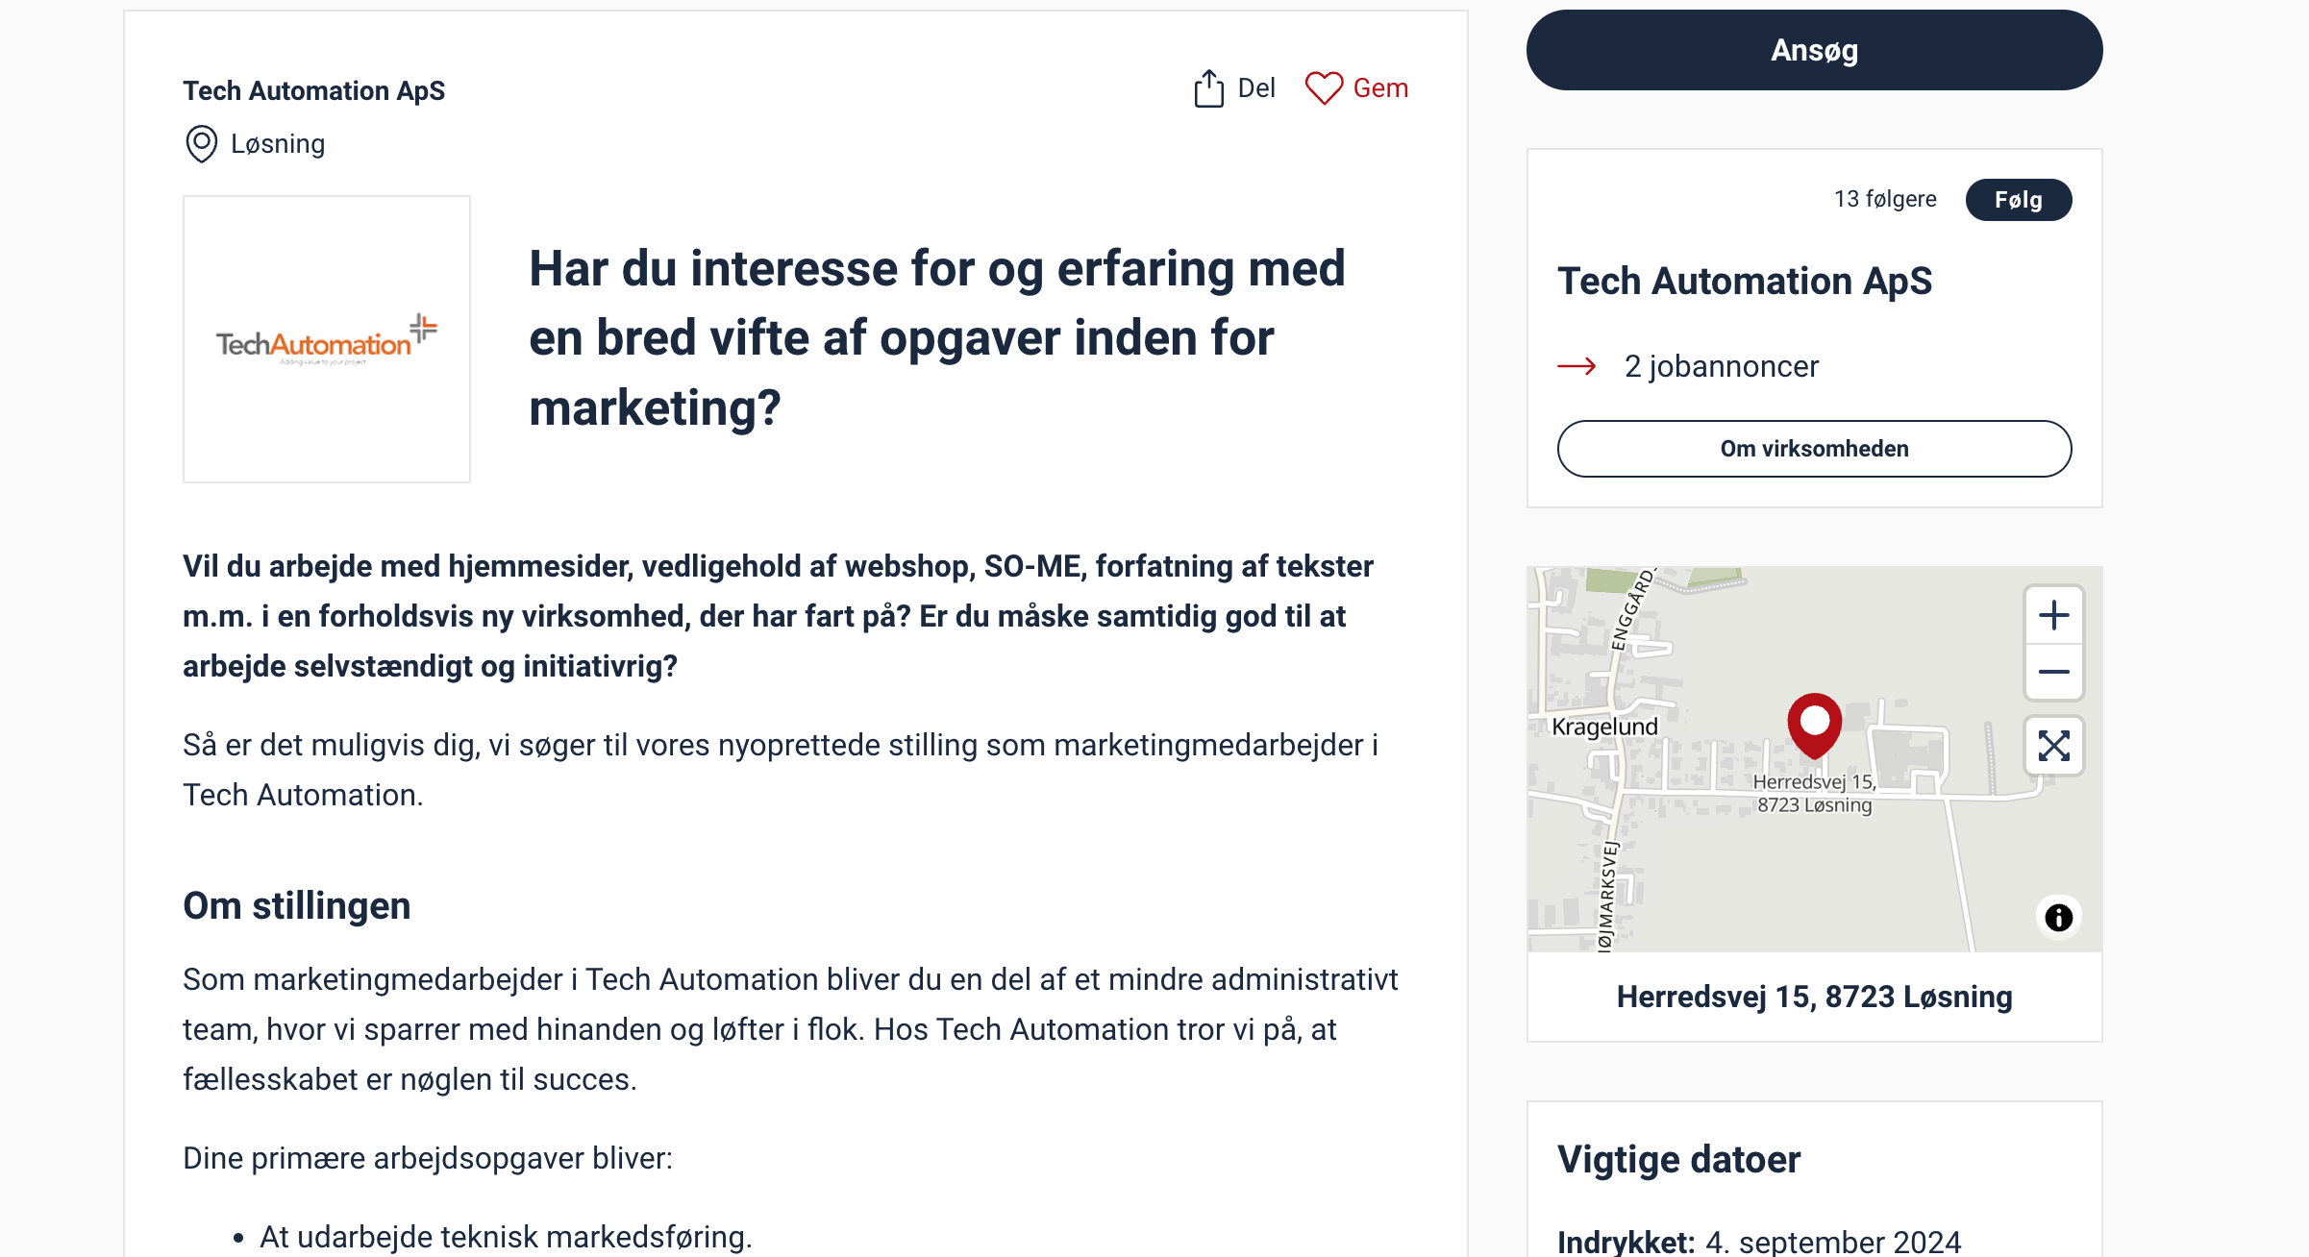Open the map info icon
The width and height of the screenshot is (2309, 1257).
point(2058,918)
